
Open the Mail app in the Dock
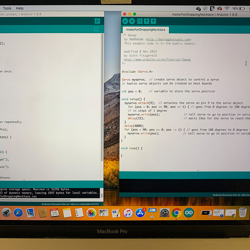[30, 213]
